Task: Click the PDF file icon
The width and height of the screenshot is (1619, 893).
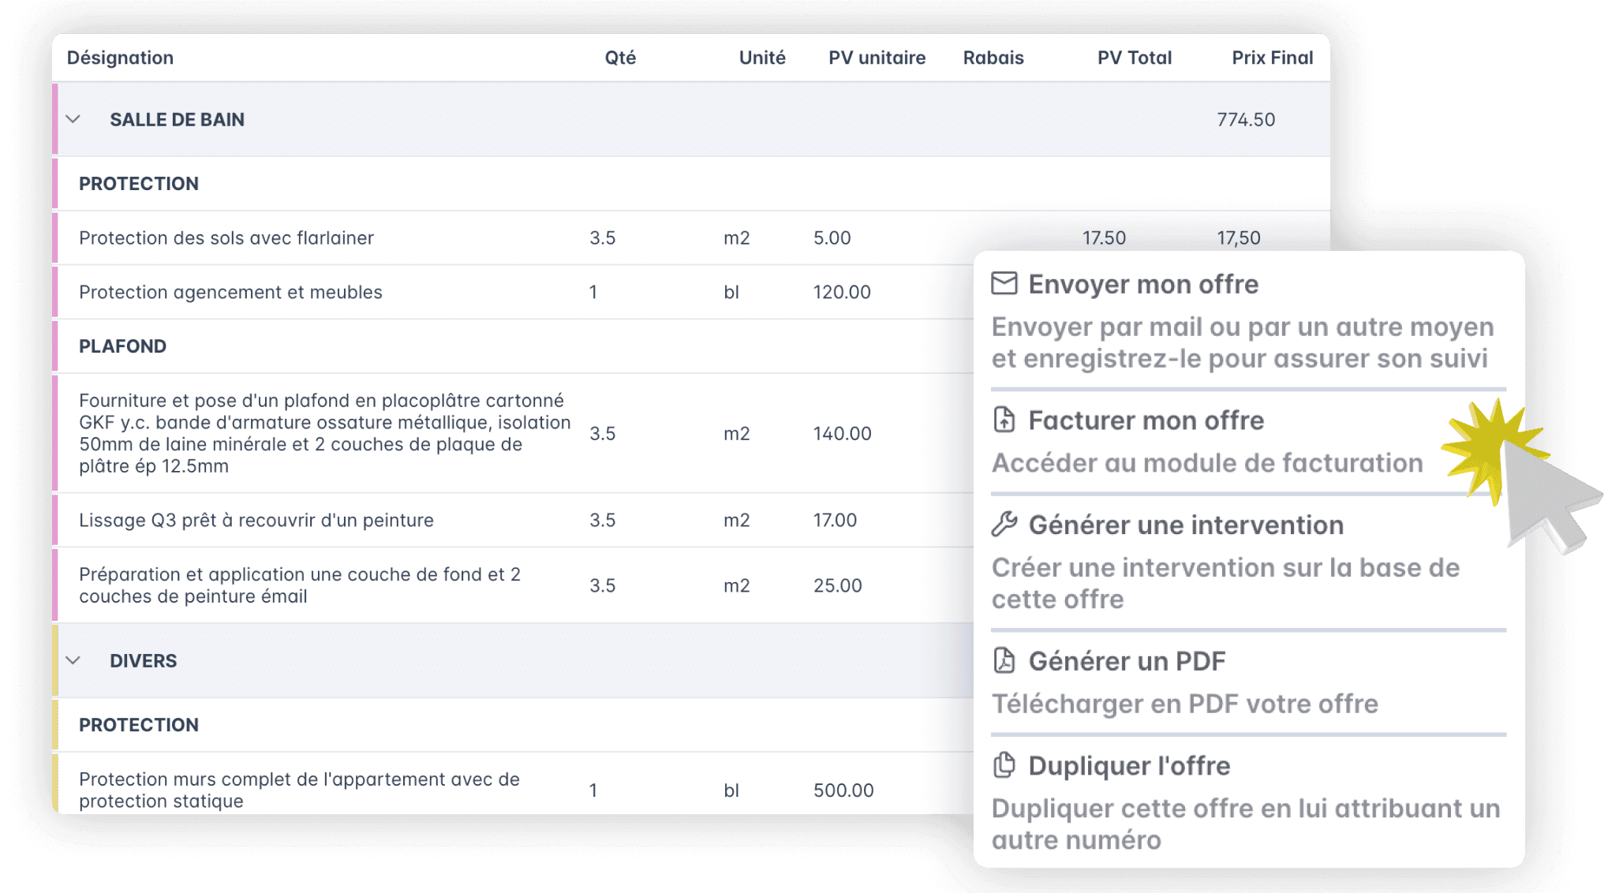Action: click(1004, 660)
